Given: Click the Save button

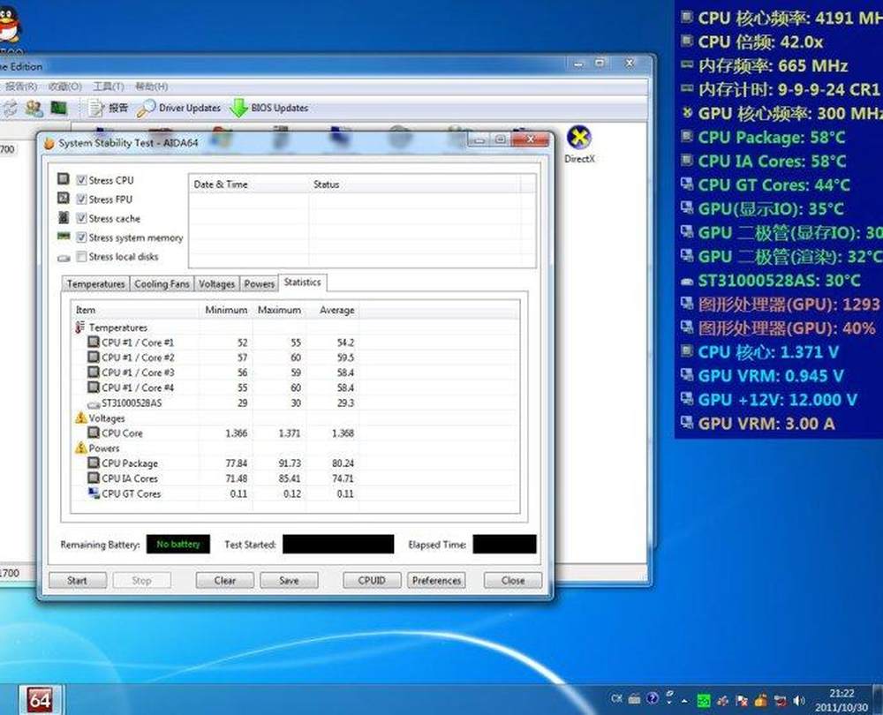Looking at the screenshot, I should [289, 581].
